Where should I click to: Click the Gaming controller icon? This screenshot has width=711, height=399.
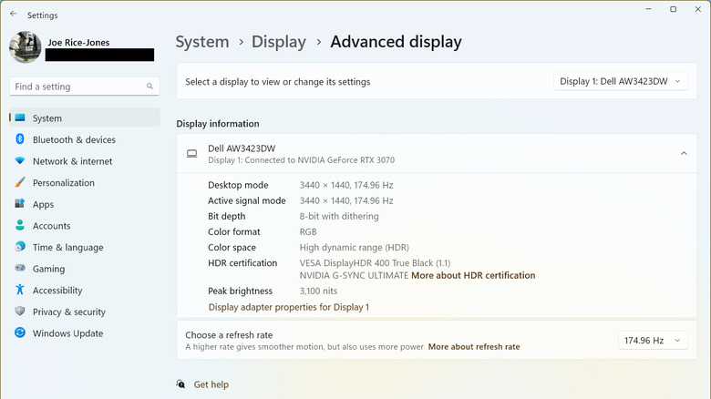pyautogui.click(x=19, y=269)
